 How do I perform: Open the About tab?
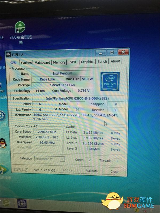pos(115,61)
